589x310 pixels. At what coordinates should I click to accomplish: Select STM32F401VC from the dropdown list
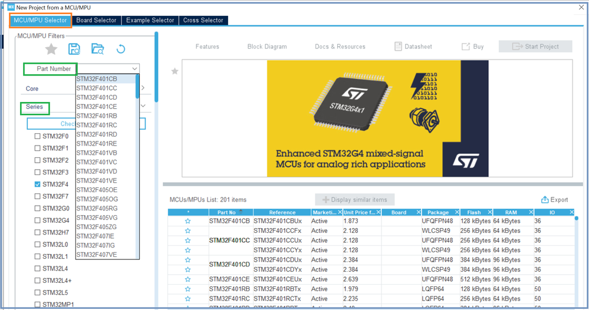click(106, 162)
